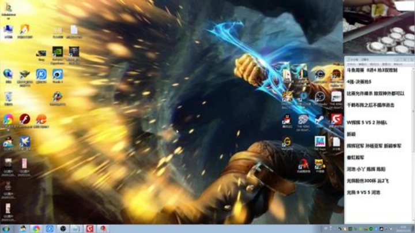Open the blank document icon beside Fall Guys
The image size is (415, 233).
pos(336,142)
